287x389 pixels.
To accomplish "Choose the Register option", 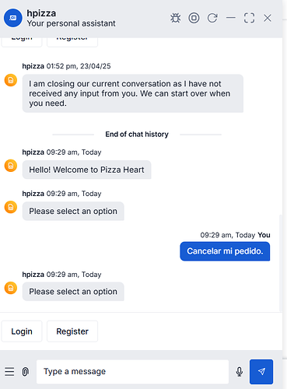I will coord(72,331).
